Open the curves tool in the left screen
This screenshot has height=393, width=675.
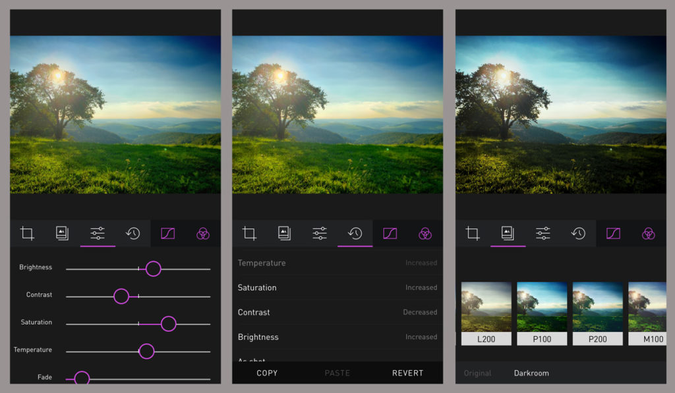point(168,233)
